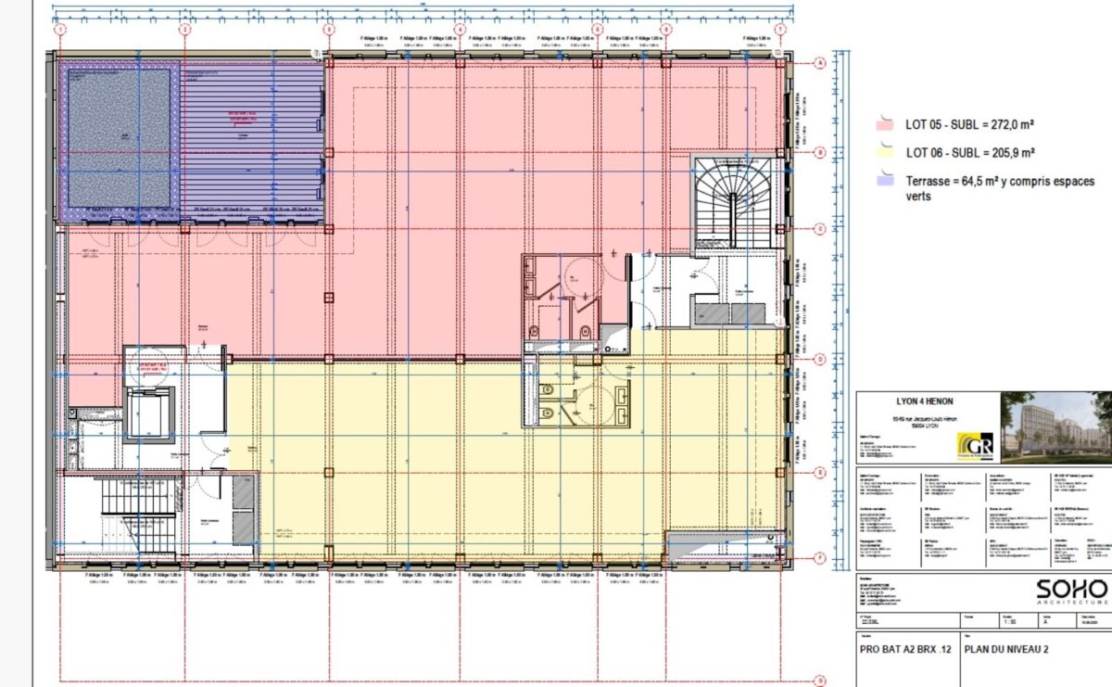Click grid axis bubble A

pos(820,63)
